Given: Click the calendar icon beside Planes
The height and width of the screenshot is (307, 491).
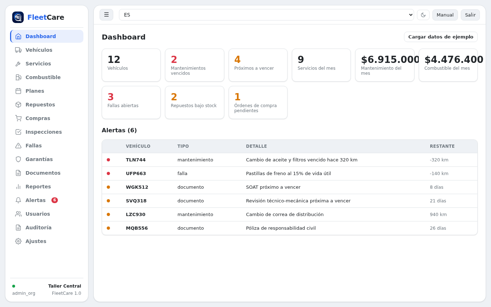Looking at the screenshot, I should [x=18, y=91].
